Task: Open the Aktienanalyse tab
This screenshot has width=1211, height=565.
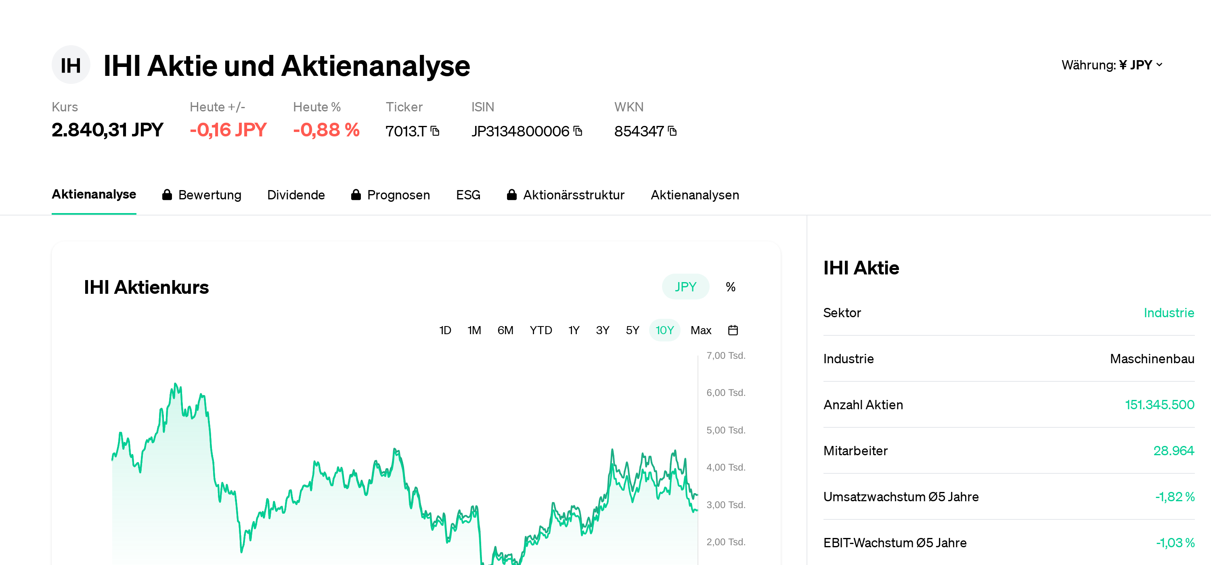Action: click(94, 195)
